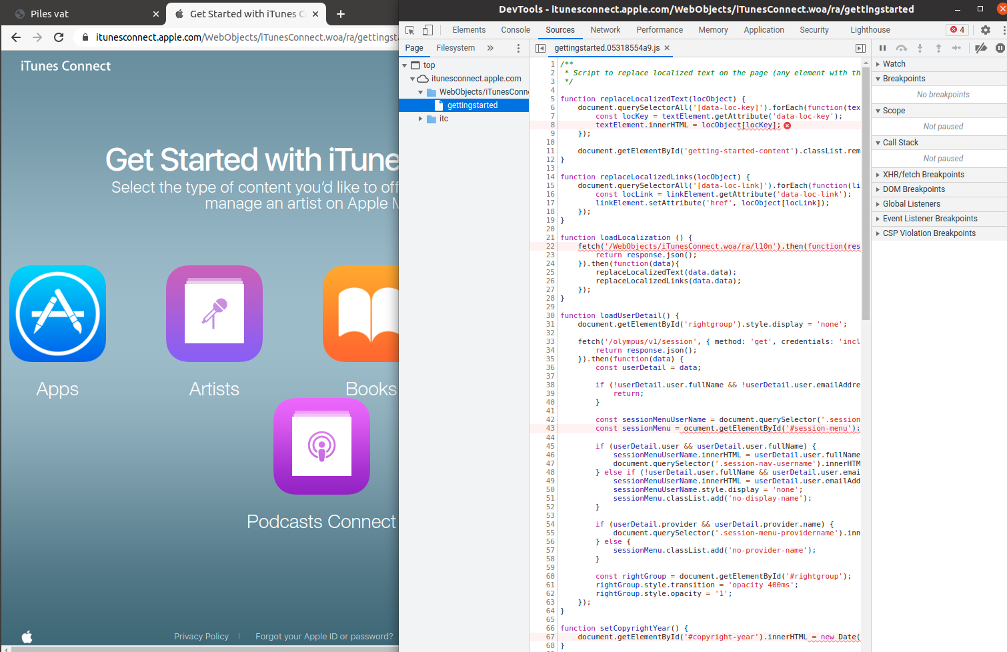
Task: Toggle pause on exceptions button
Action: (x=1000, y=48)
